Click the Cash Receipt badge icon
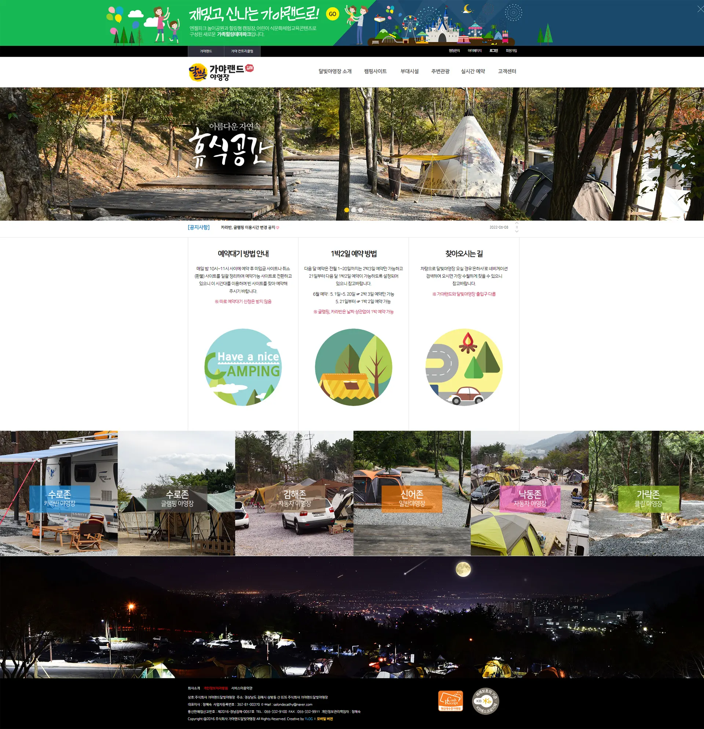 451,701
